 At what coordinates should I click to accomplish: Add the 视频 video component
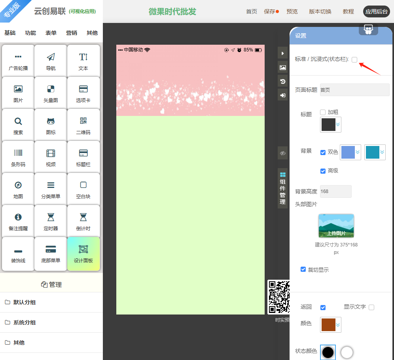click(x=51, y=157)
